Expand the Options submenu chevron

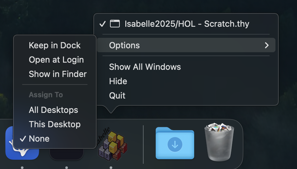click(x=267, y=45)
